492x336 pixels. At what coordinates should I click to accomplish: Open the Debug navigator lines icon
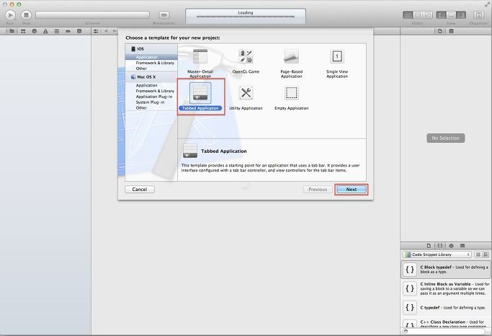(57, 31)
